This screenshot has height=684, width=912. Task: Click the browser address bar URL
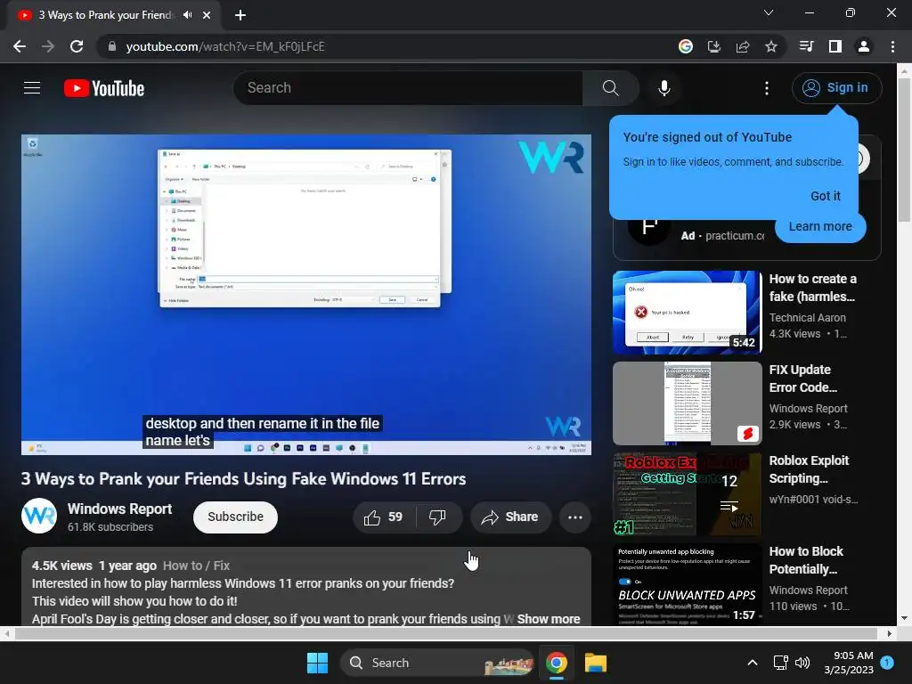point(225,46)
